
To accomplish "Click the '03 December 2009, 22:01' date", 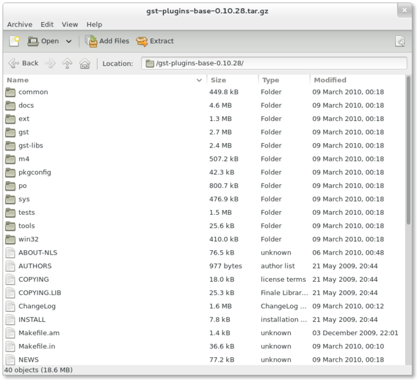I will coord(355,332).
